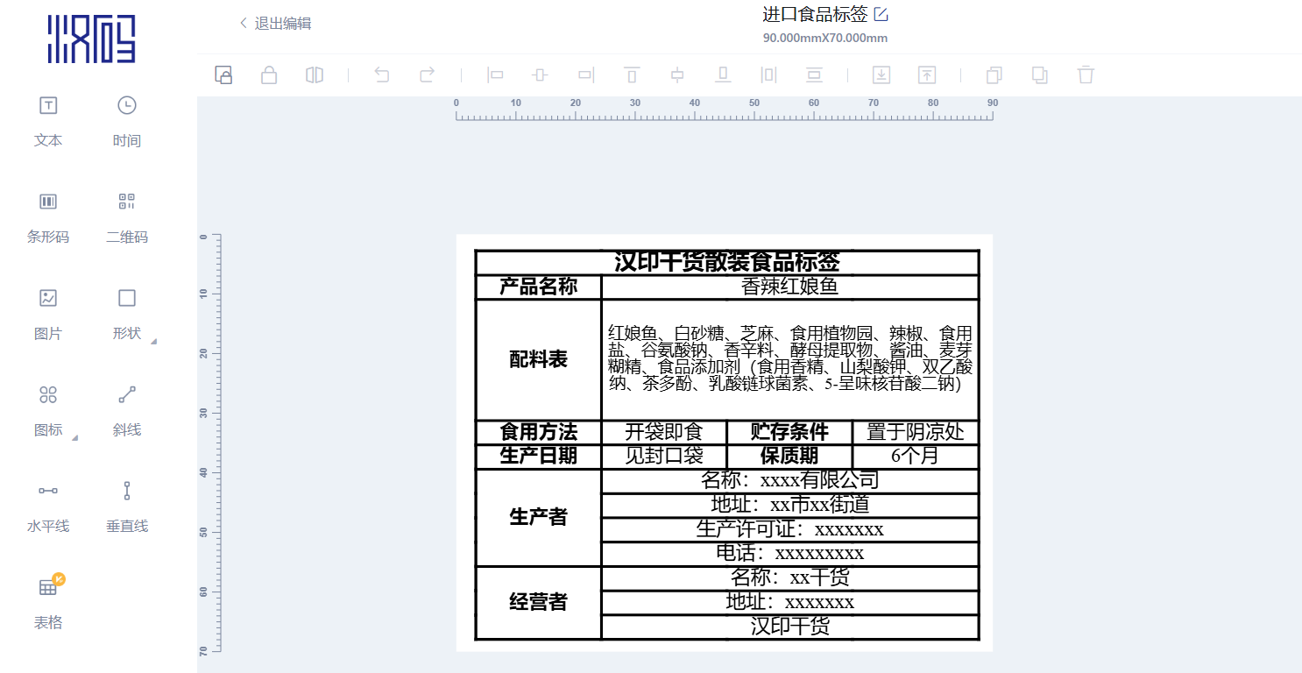Select the 文本 text tool
1302x673 pixels.
click(48, 121)
